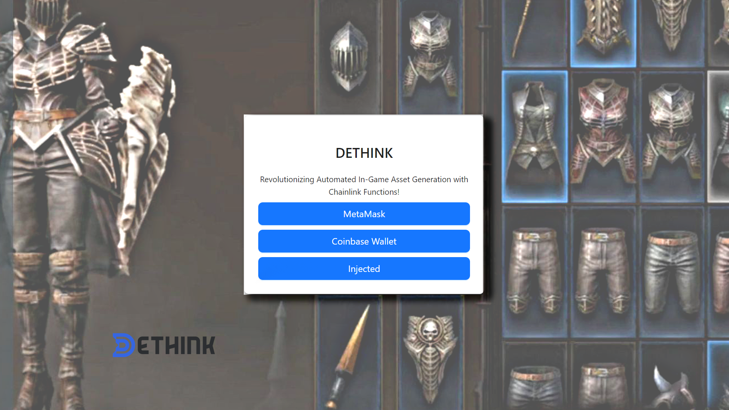This screenshot has width=729, height=410.
Task: Pick the golden spear tip item
Action: (x=349, y=354)
